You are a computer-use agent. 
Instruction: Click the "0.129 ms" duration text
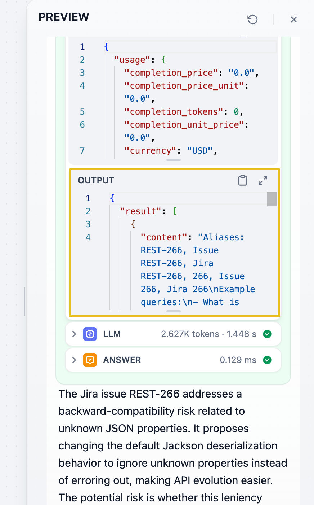click(x=238, y=360)
